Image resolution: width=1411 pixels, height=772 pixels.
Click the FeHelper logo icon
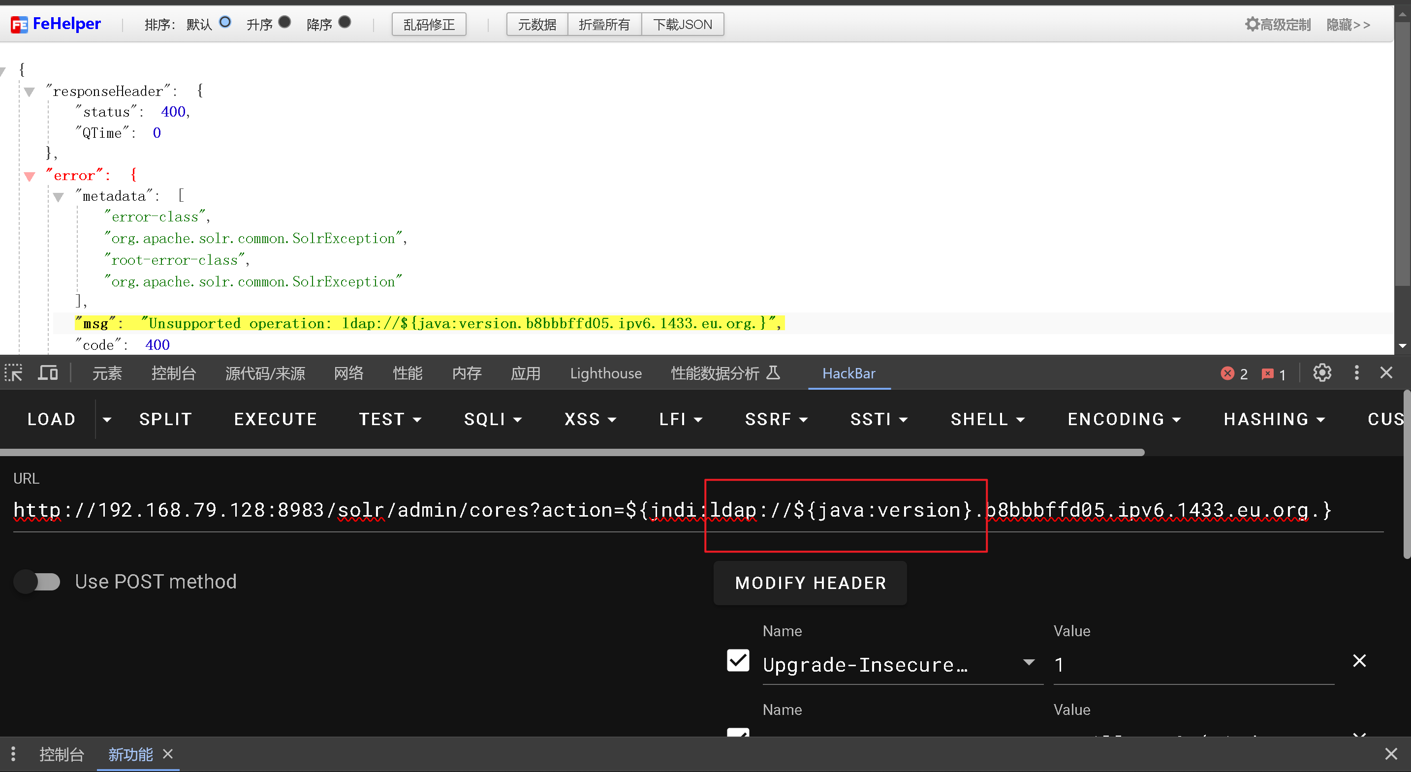point(19,24)
